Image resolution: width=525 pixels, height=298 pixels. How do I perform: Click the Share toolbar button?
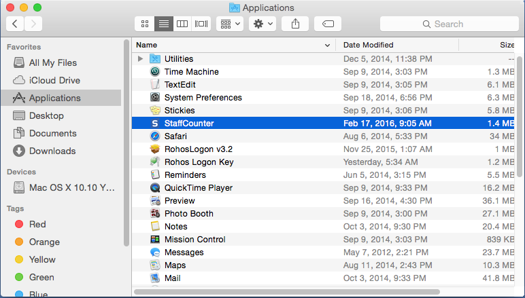tap(295, 24)
